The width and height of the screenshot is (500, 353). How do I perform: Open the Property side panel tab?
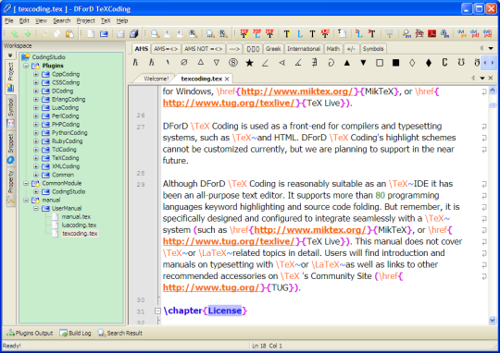pyautogui.click(x=10, y=188)
